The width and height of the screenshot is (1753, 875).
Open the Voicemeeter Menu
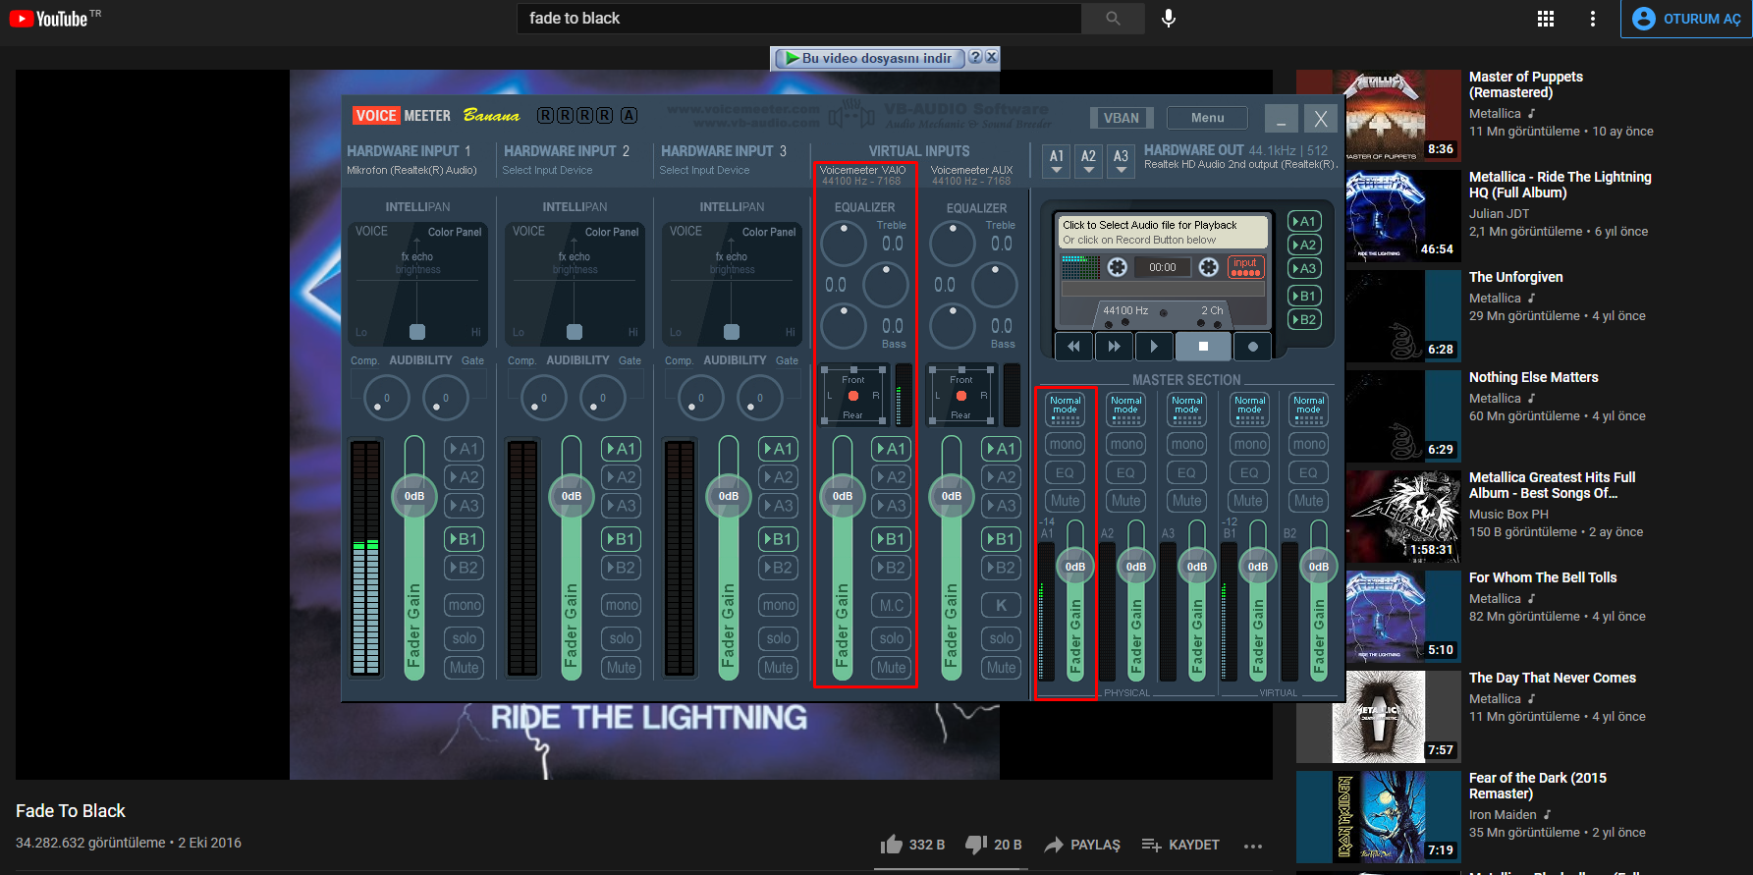[1208, 118]
